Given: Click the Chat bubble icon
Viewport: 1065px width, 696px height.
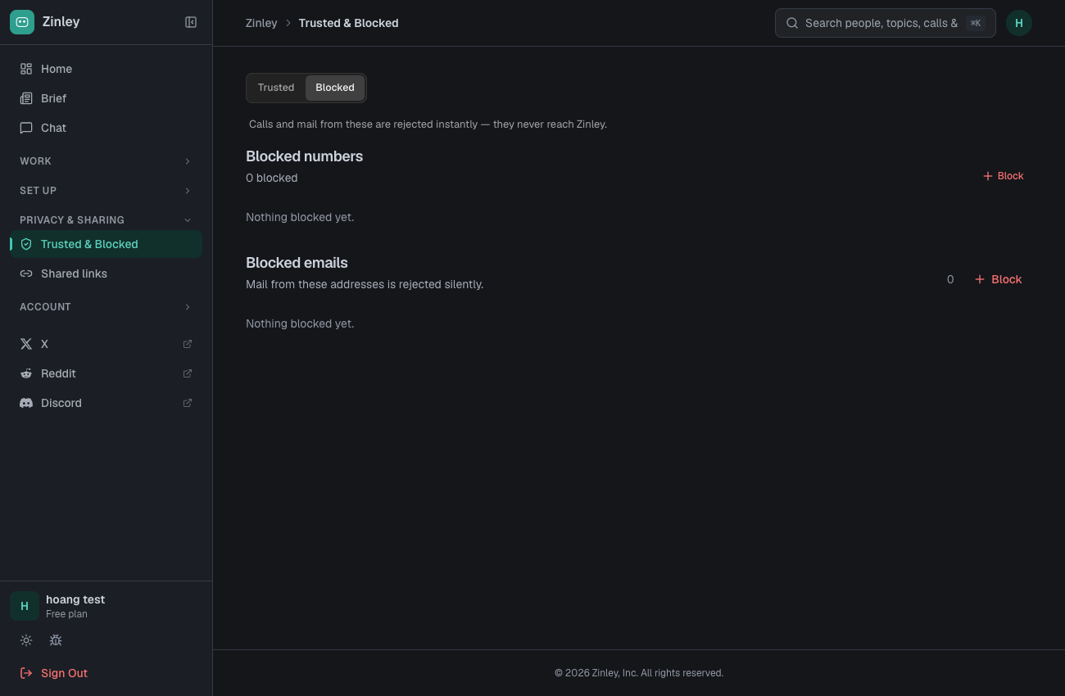Looking at the screenshot, I should pyautogui.click(x=26, y=128).
